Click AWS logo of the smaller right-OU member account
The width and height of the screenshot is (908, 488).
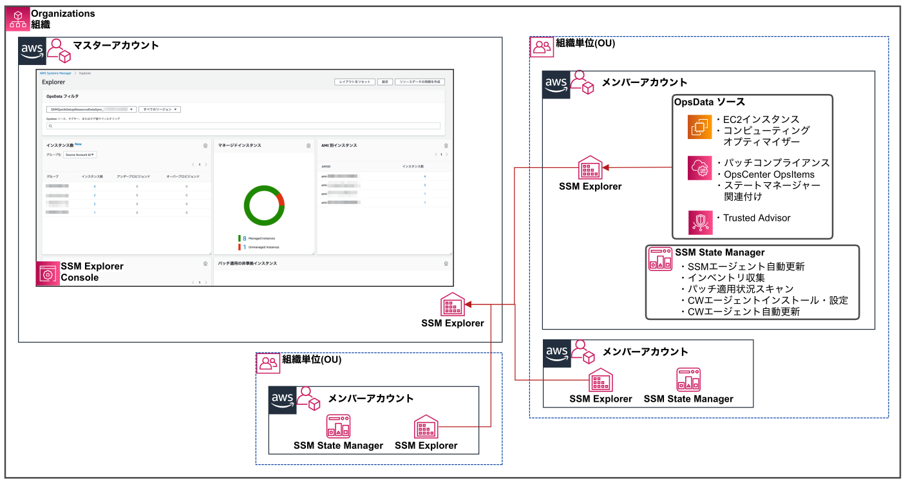[556, 354]
